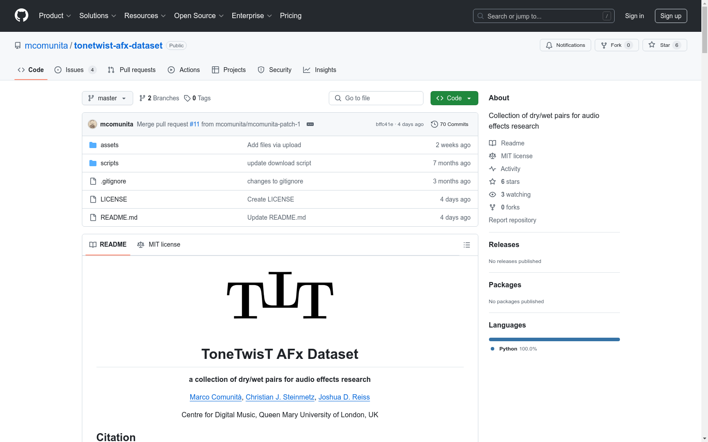Expand the green Code dropdown button
The height and width of the screenshot is (442, 708).
[x=454, y=98]
